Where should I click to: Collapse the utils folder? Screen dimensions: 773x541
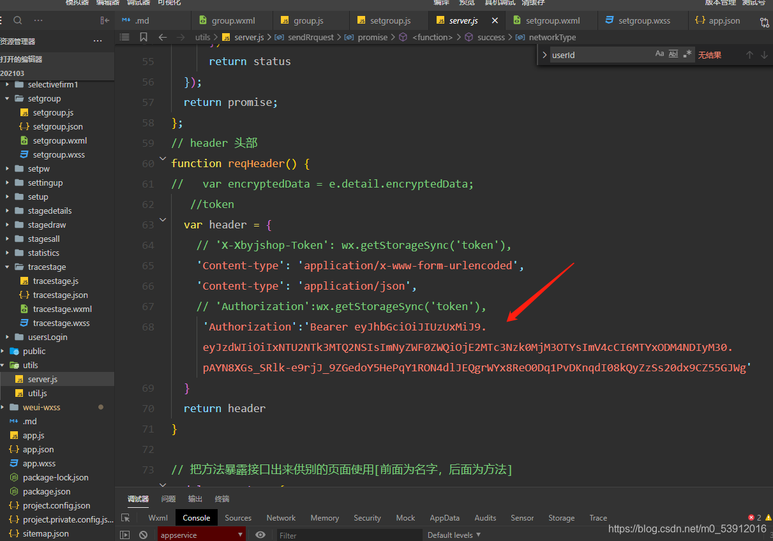point(3,366)
